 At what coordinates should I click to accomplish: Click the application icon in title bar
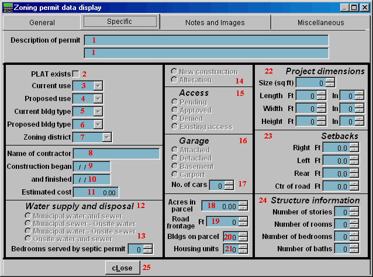(8, 7)
